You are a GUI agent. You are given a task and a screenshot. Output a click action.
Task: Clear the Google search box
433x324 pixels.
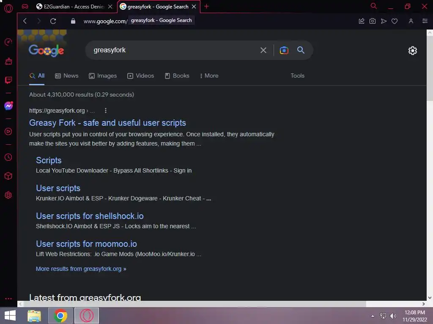263,50
